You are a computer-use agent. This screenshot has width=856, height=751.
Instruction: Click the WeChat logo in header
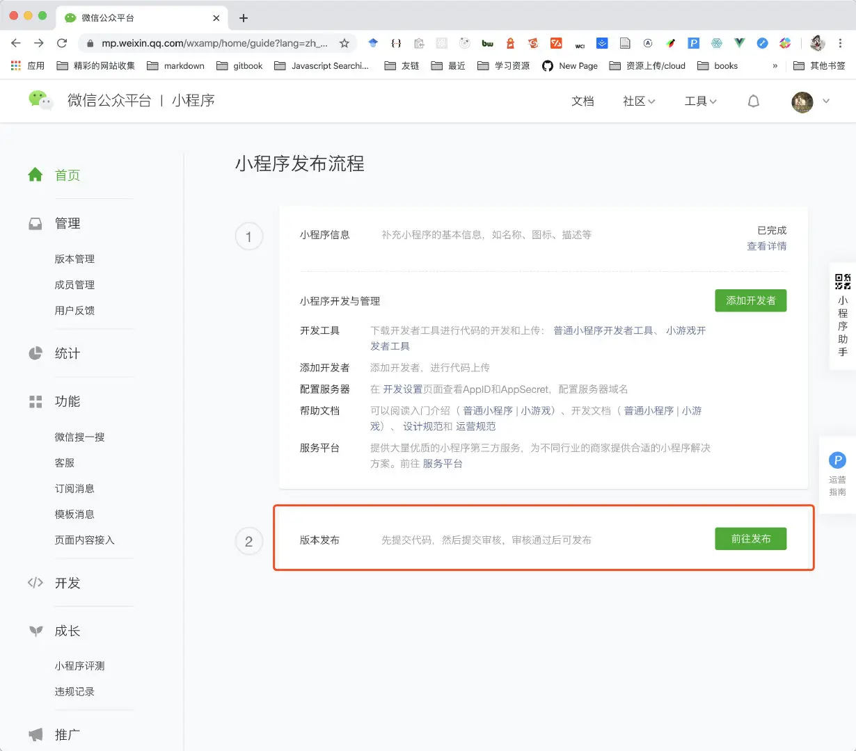click(x=40, y=100)
